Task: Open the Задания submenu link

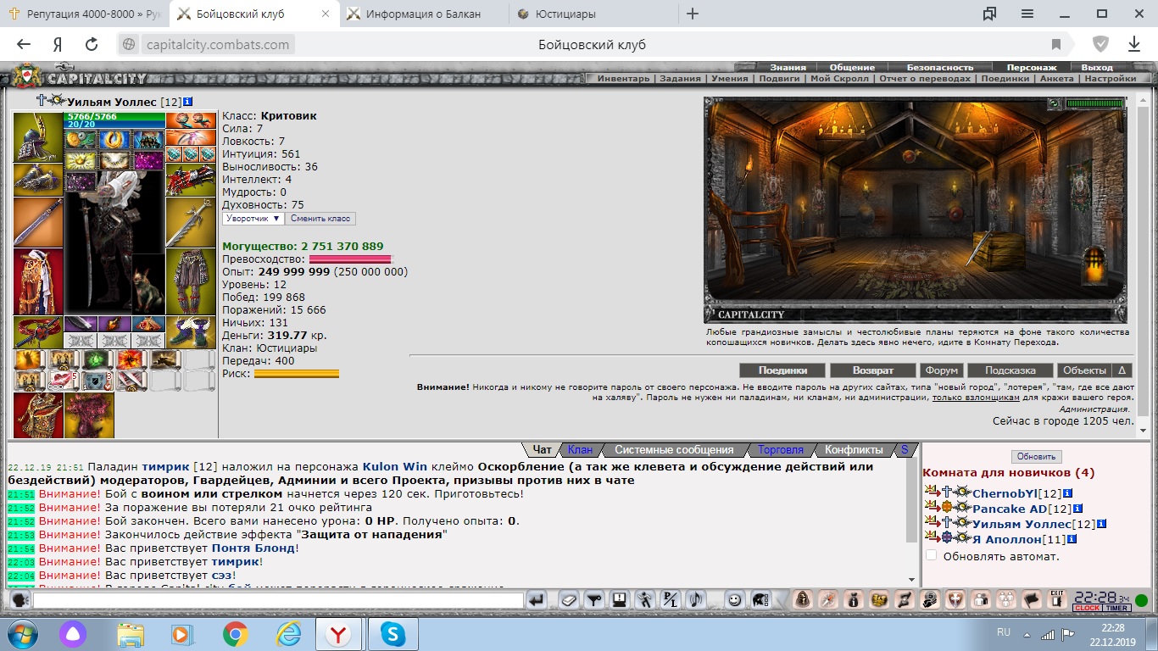Action: click(681, 79)
